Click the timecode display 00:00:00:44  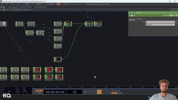[55, 92]
